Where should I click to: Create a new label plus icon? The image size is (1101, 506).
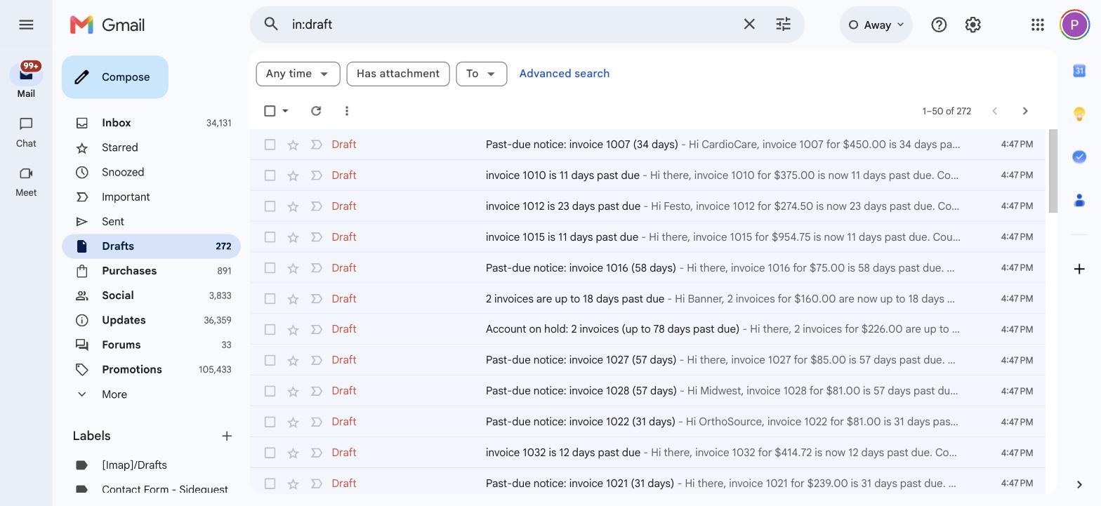[227, 436]
